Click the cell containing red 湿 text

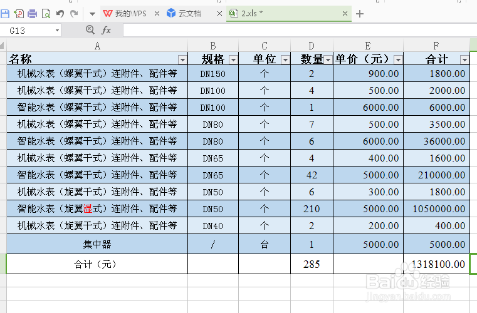tap(97, 208)
